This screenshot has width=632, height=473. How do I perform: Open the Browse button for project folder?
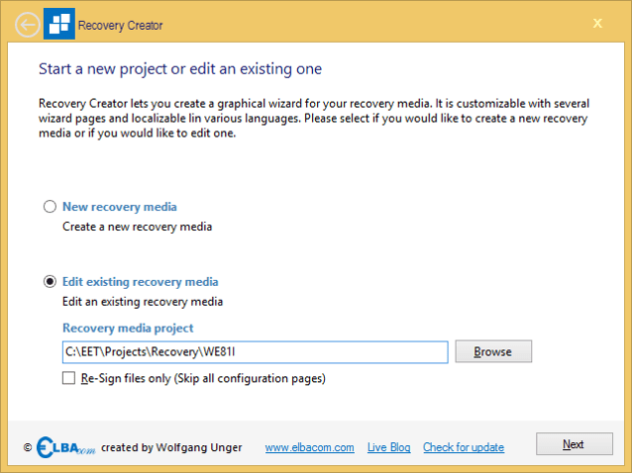click(493, 351)
